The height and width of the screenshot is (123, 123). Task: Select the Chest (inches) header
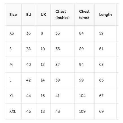pyautogui.click(x=62, y=15)
